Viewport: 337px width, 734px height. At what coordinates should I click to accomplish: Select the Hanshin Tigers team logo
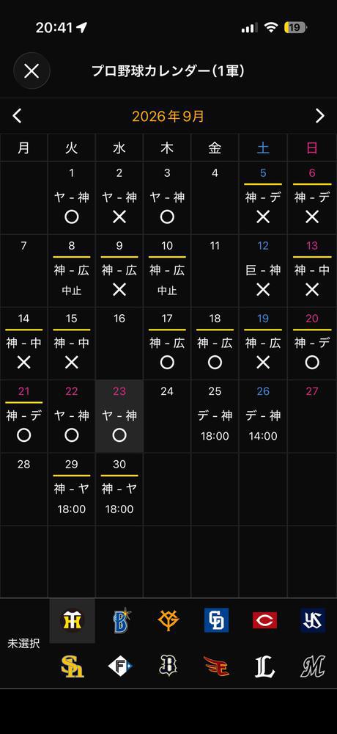(73, 621)
